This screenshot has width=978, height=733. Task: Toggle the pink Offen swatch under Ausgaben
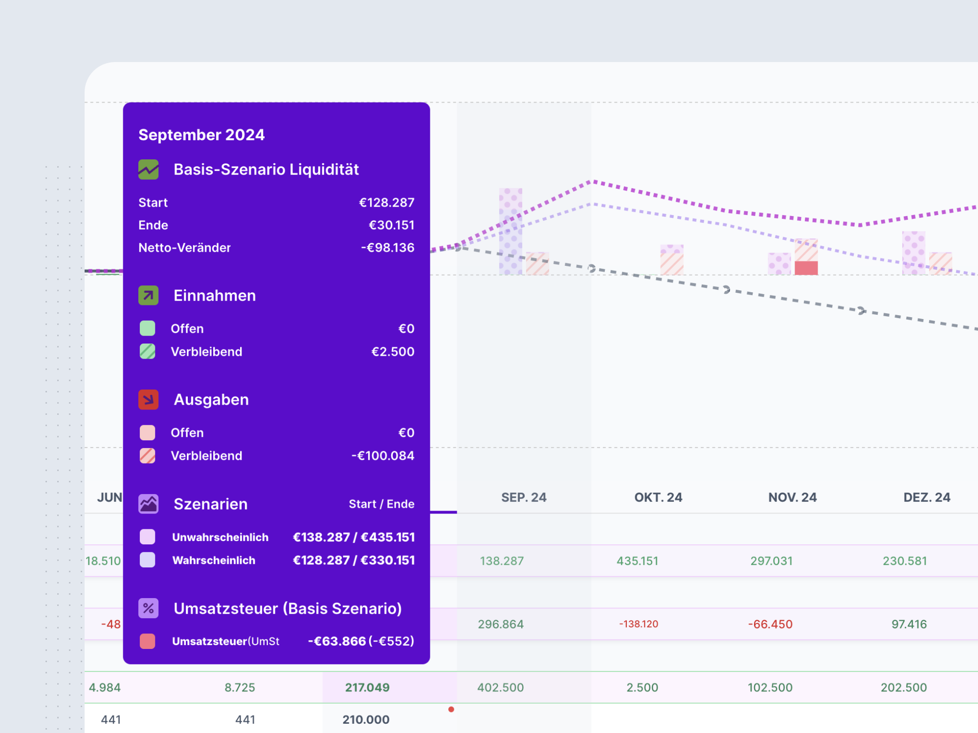click(x=148, y=432)
